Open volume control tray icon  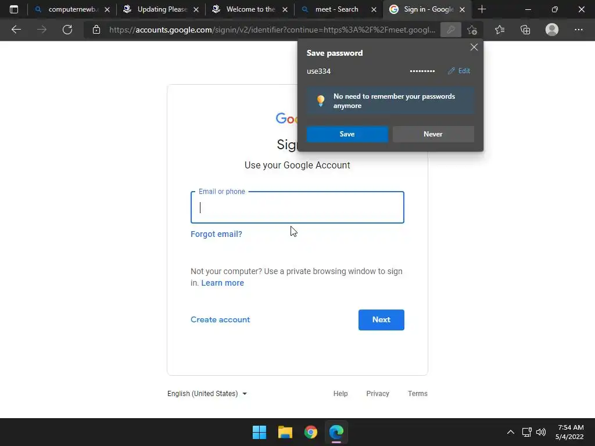[x=541, y=432]
